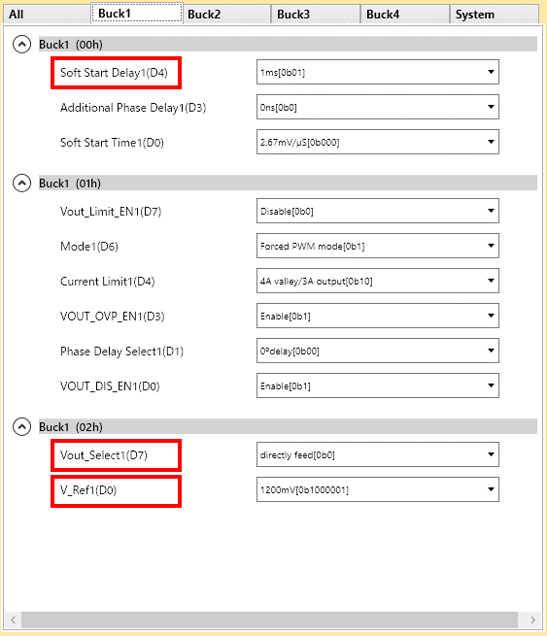Collapse the Buck1 (01h) register group
This screenshot has width=547, height=636.
22,184
